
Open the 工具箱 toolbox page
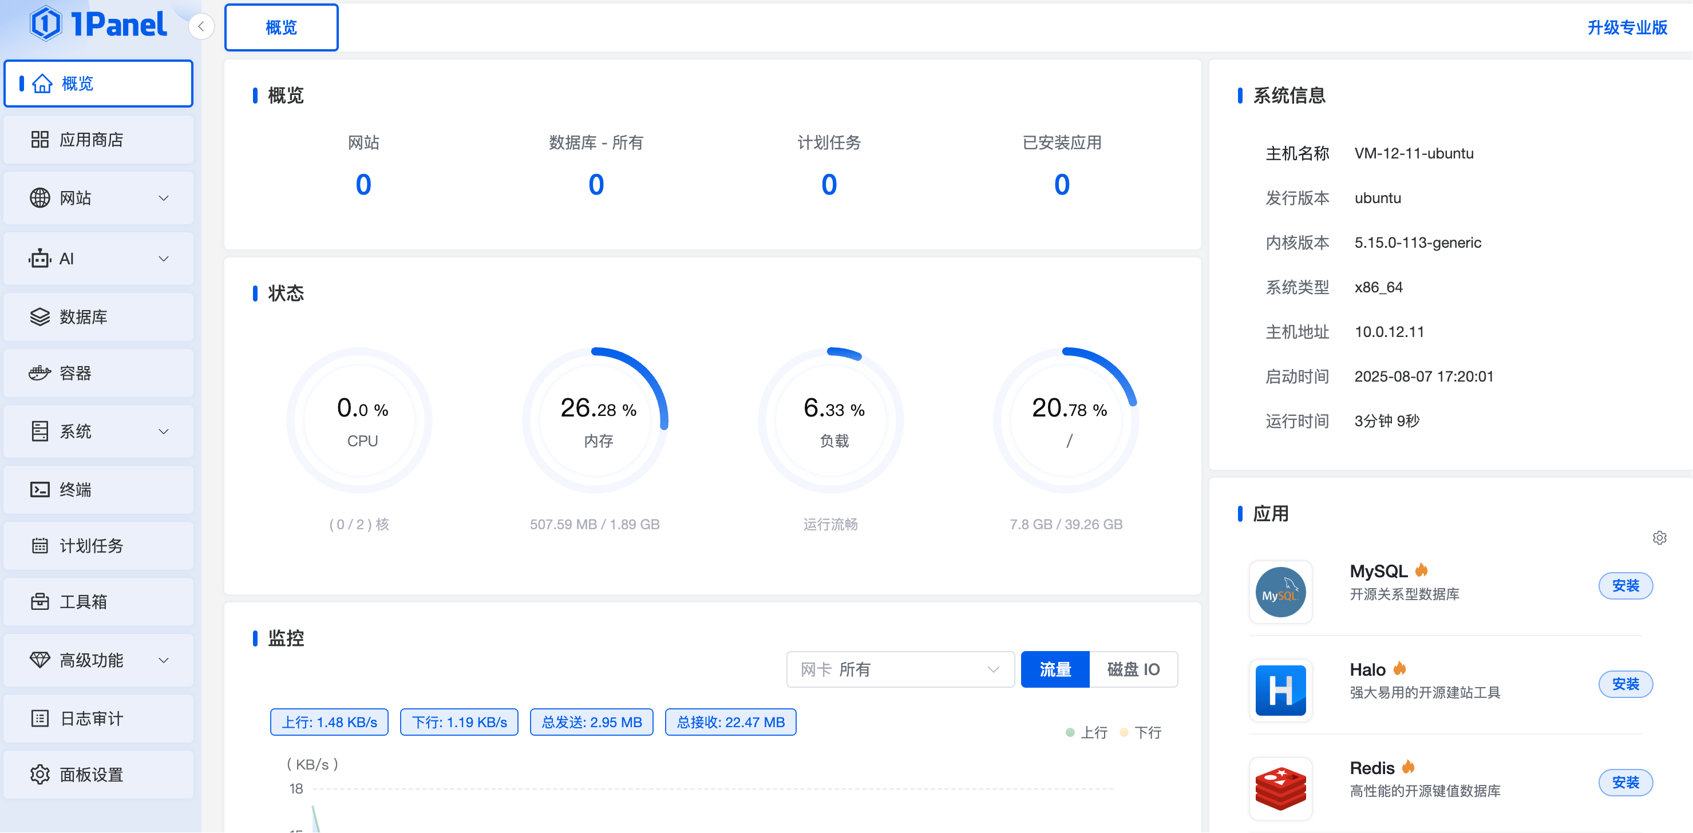coord(98,601)
